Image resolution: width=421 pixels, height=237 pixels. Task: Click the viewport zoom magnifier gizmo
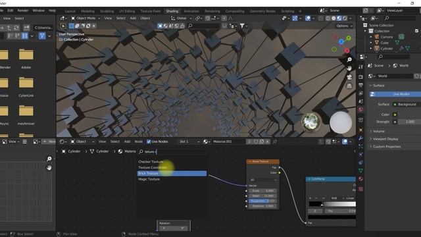pyautogui.click(x=349, y=60)
